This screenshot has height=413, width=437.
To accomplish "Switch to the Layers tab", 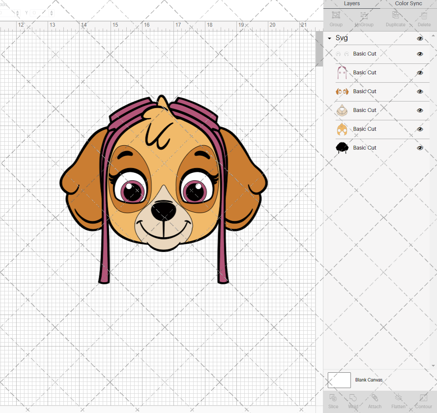I will (352, 3).
